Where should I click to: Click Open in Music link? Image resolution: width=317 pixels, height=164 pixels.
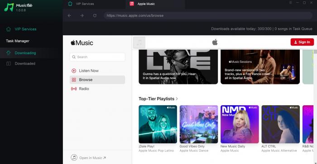[x=92, y=158]
